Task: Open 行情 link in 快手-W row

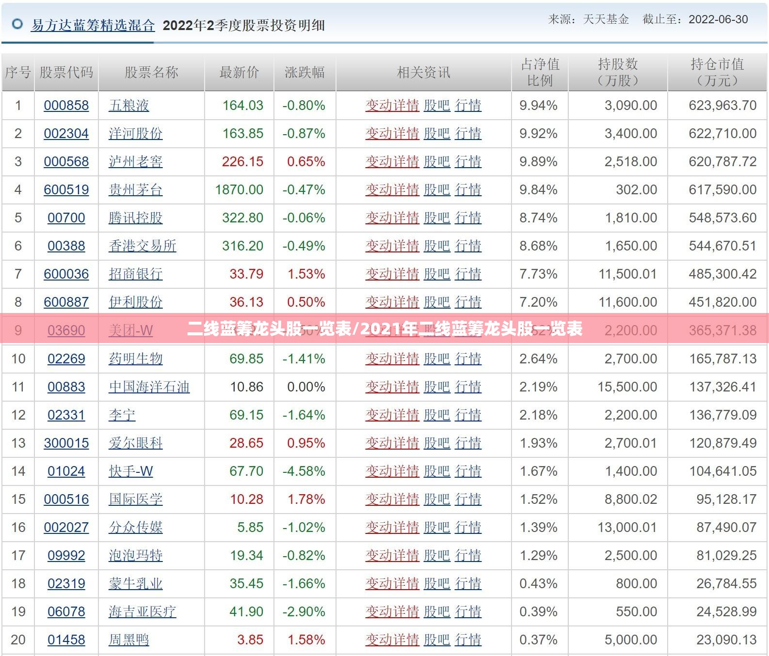Action: [468, 471]
